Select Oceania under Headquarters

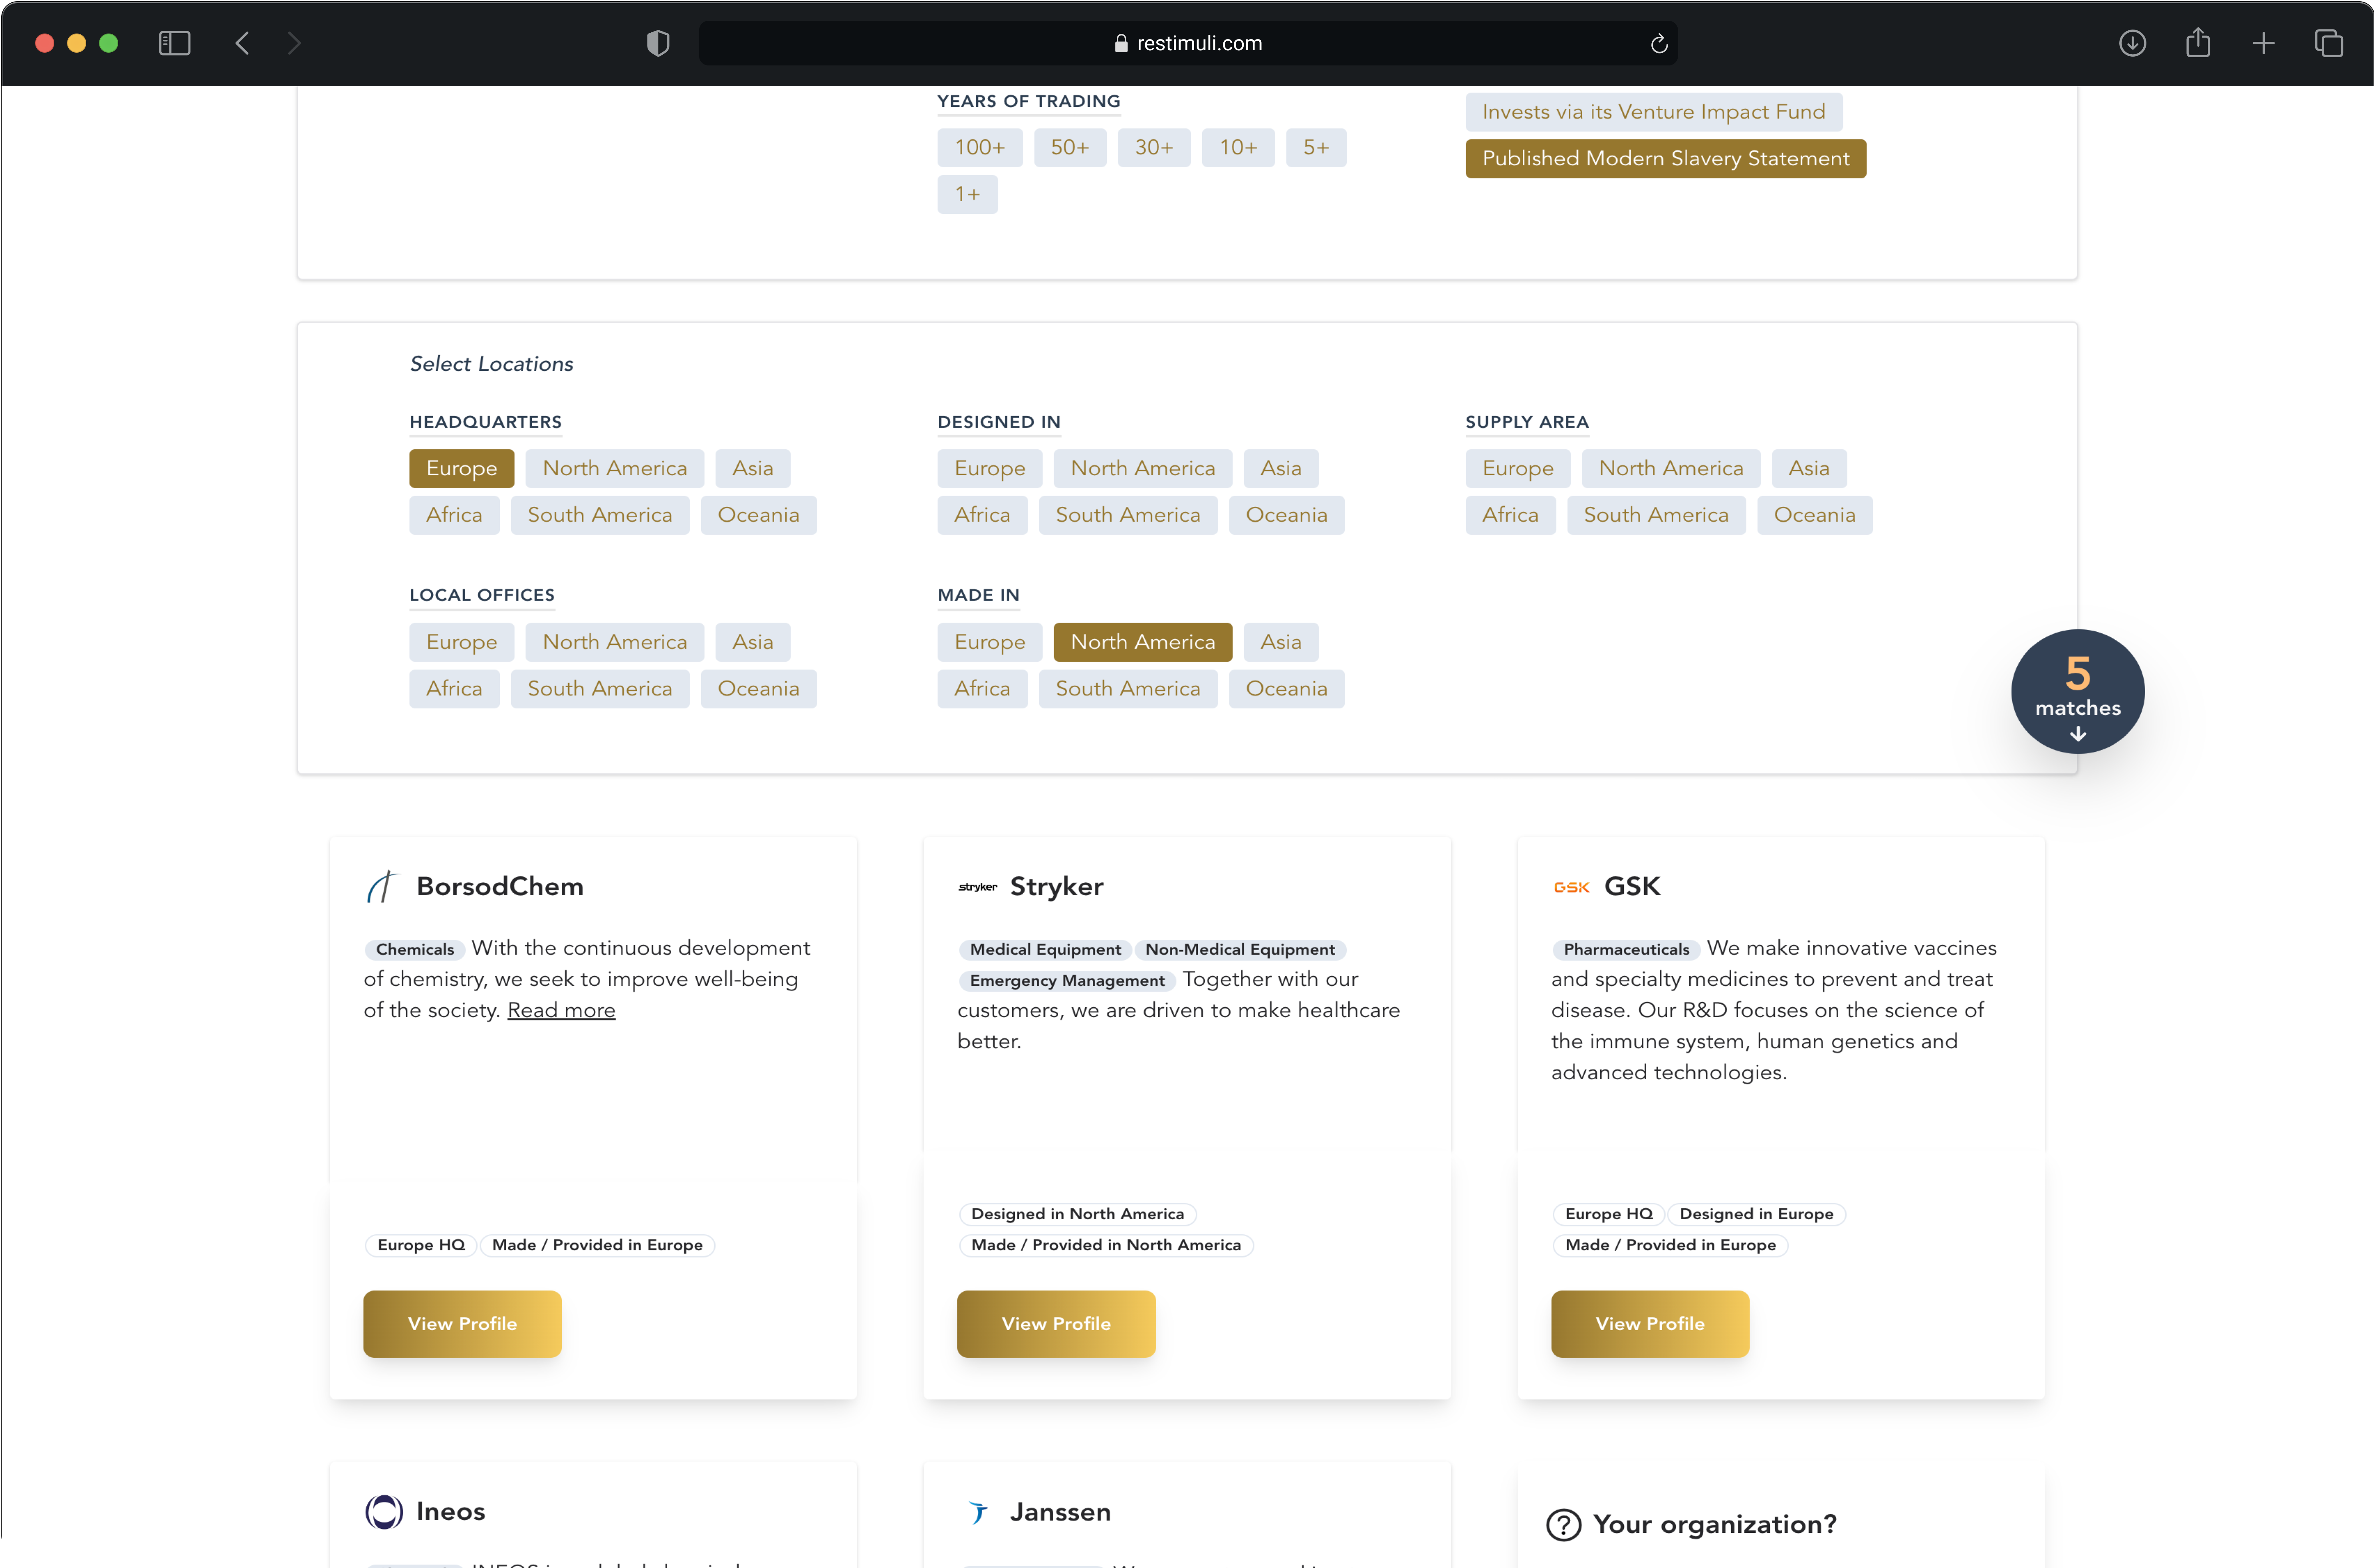[x=758, y=515]
